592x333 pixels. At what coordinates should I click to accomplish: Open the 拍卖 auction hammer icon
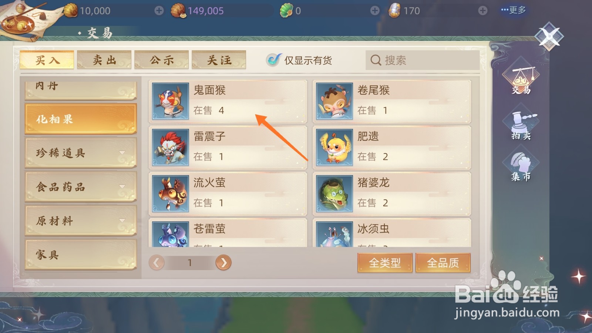(521, 124)
